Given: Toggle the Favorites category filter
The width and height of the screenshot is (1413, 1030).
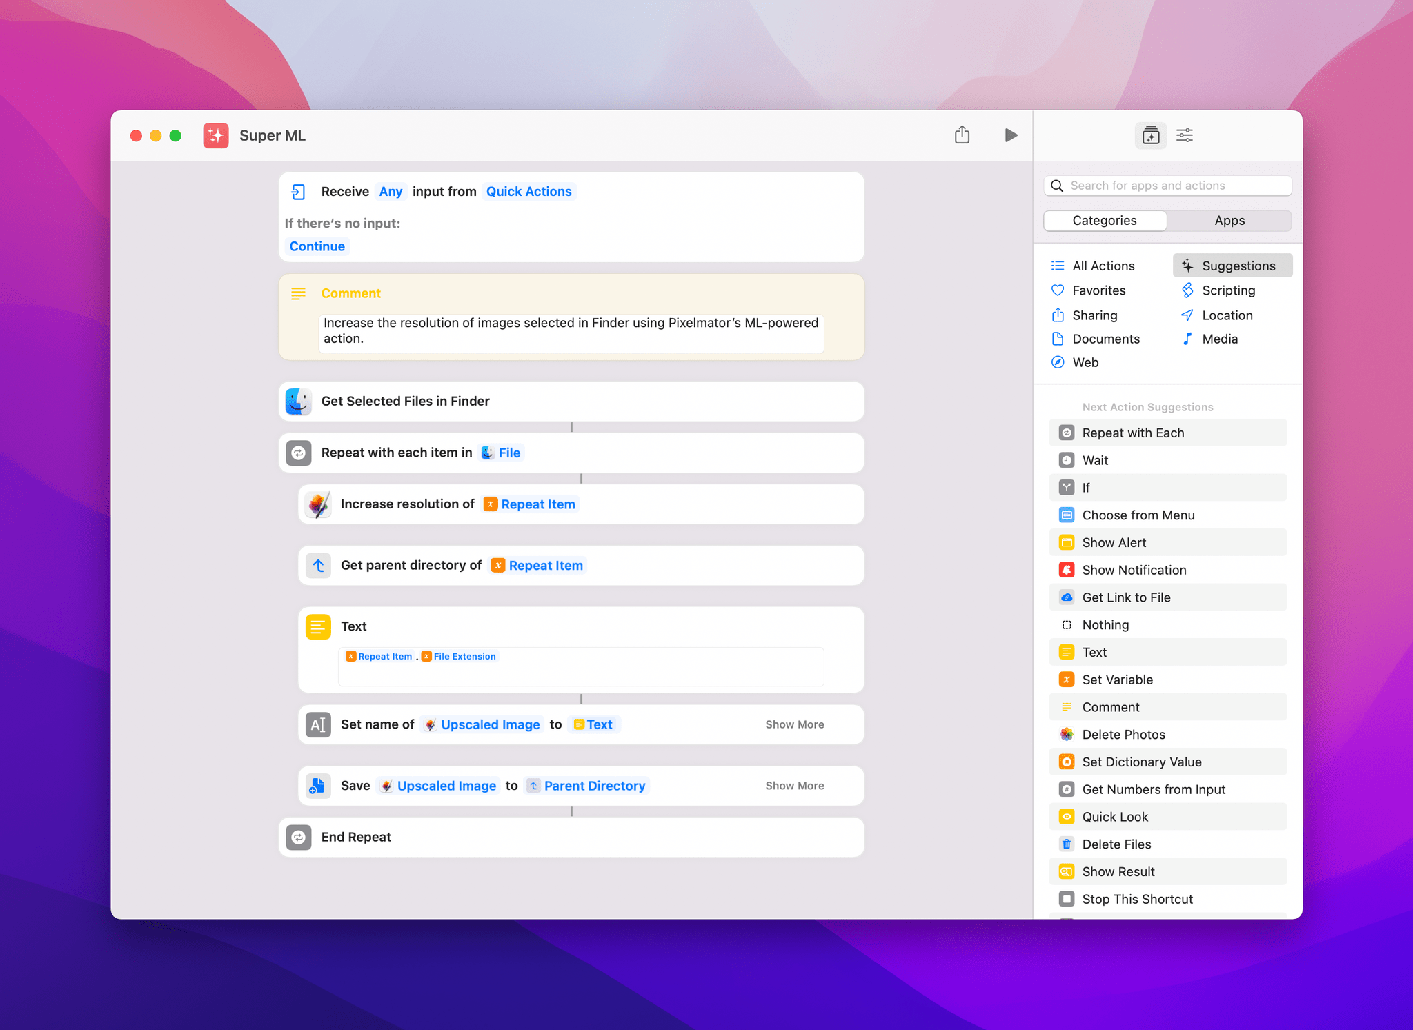Looking at the screenshot, I should [x=1097, y=290].
